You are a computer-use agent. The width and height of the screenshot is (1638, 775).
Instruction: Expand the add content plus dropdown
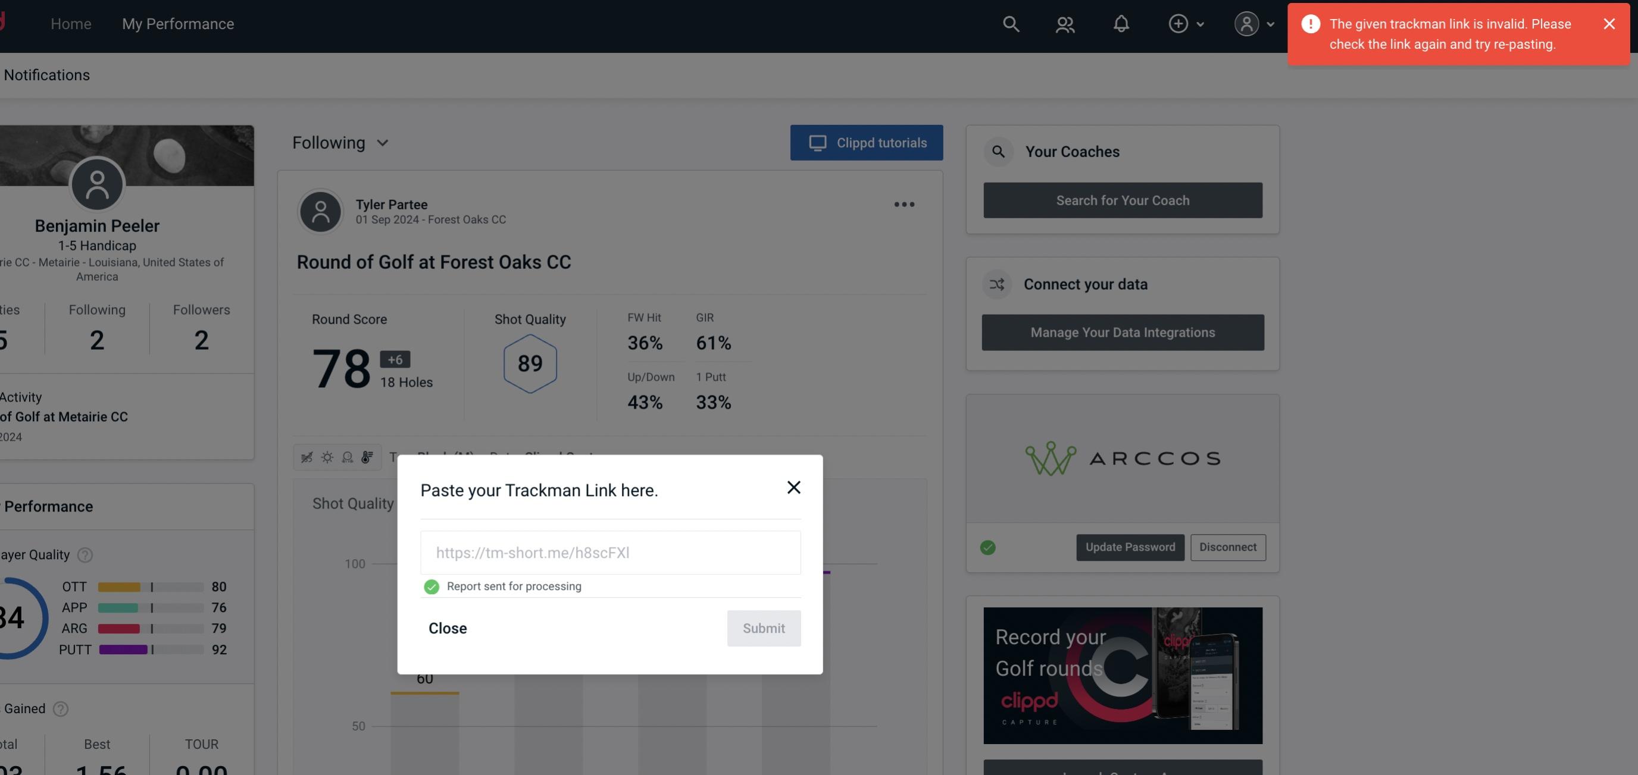(1187, 23)
